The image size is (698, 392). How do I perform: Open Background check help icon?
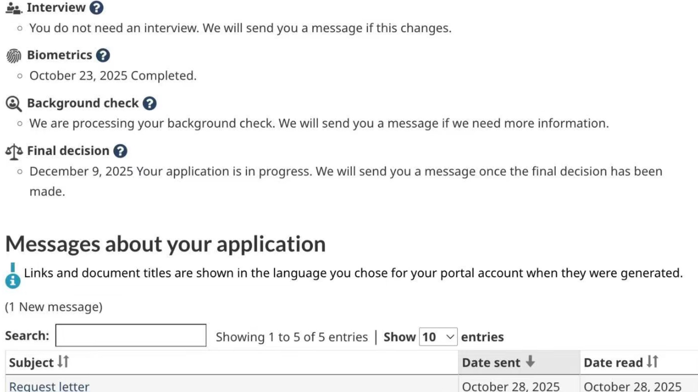tap(149, 103)
